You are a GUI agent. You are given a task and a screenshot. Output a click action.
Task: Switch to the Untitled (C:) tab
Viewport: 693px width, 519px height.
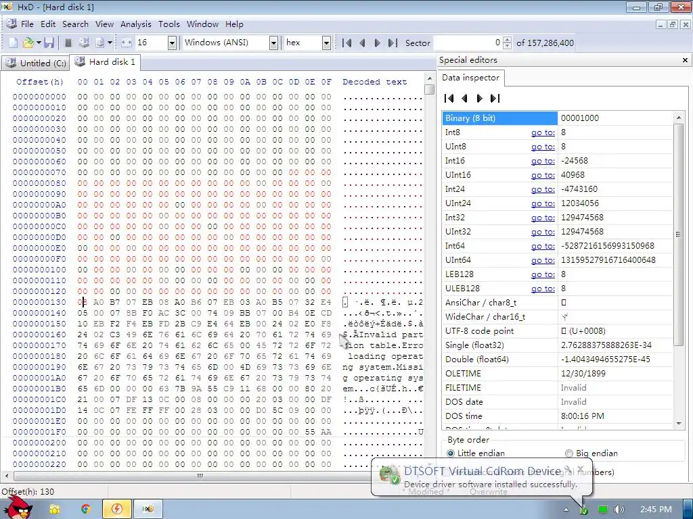click(x=35, y=63)
